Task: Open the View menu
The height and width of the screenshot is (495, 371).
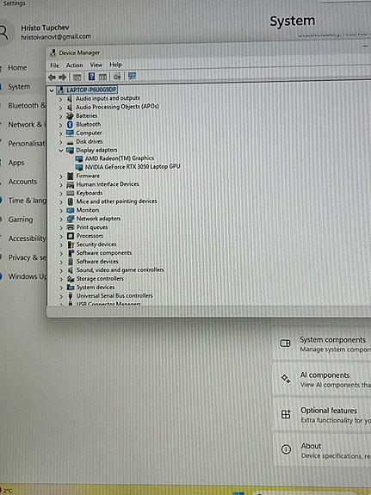Action: tap(96, 65)
